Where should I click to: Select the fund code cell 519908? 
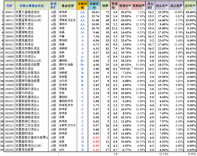tap(10, 56)
